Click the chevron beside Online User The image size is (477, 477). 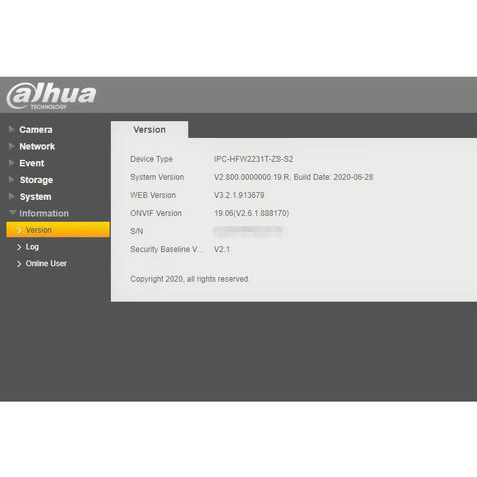pos(19,264)
